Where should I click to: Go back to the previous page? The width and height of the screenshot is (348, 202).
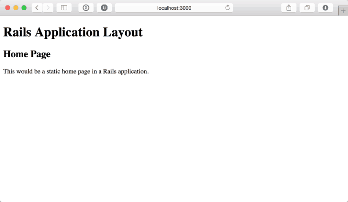tap(37, 8)
